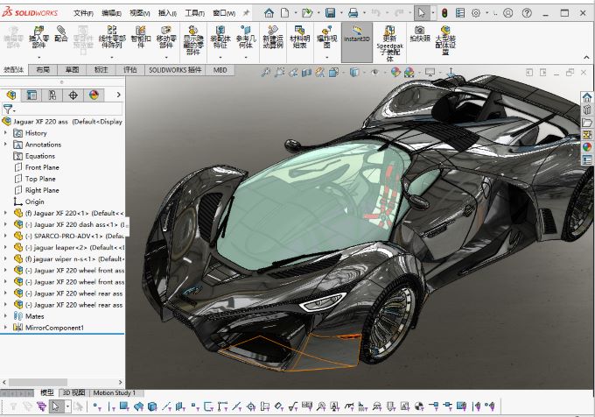The image size is (595, 417).
Task: Switch to Sketch (草图) ribbon tab
Action: pos(72,70)
